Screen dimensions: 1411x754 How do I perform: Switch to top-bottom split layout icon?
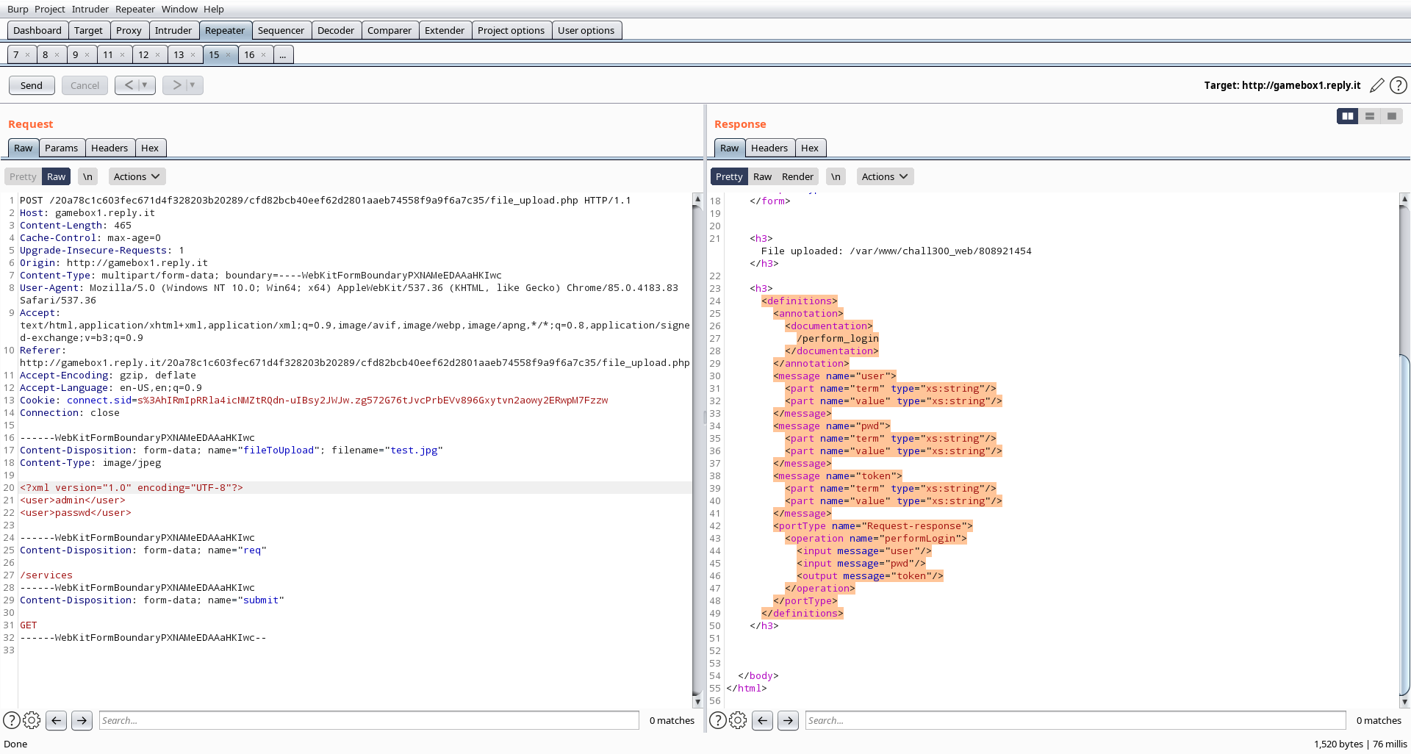(1370, 116)
